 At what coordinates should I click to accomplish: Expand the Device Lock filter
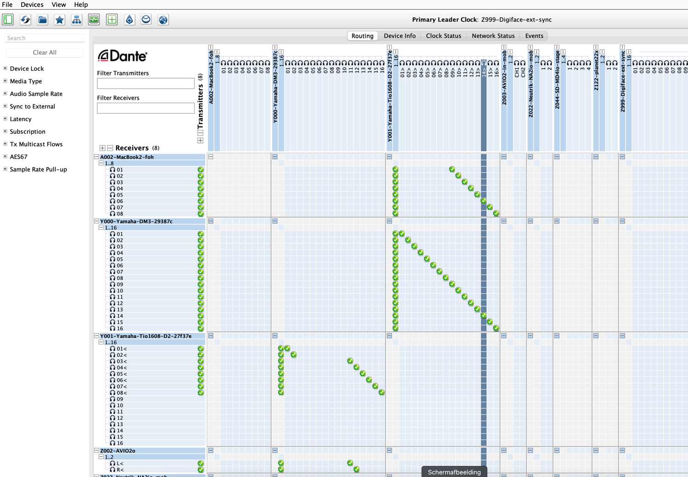point(5,68)
